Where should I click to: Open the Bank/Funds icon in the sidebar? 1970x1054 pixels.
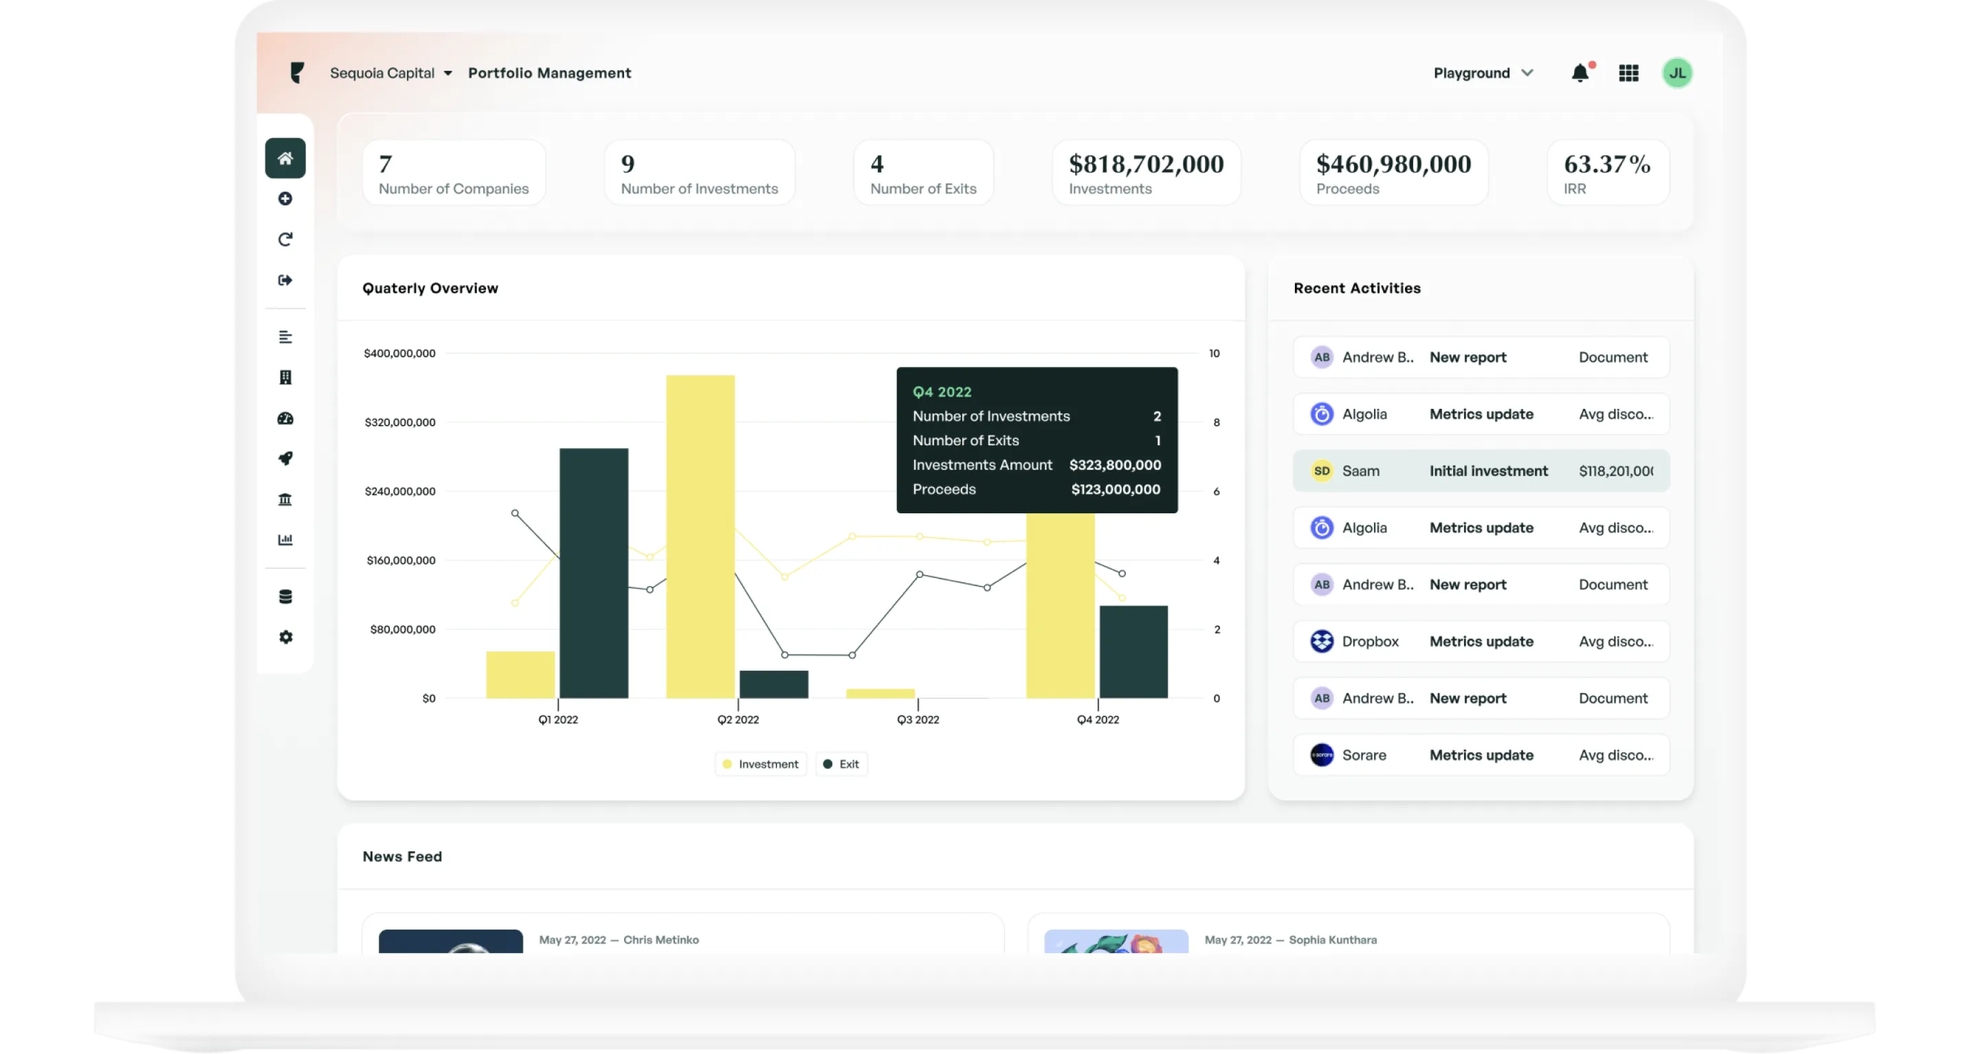tap(285, 499)
